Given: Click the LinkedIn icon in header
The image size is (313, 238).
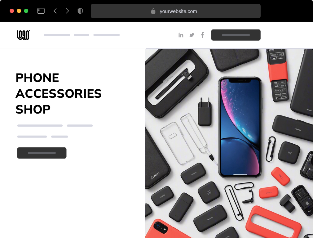Looking at the screenshot, I should [181, 35].
